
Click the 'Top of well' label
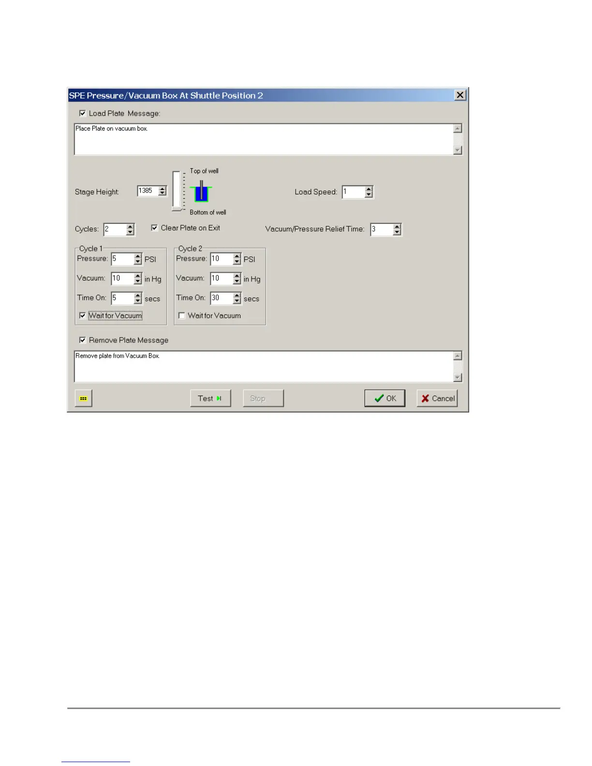(x=204, y=171)
